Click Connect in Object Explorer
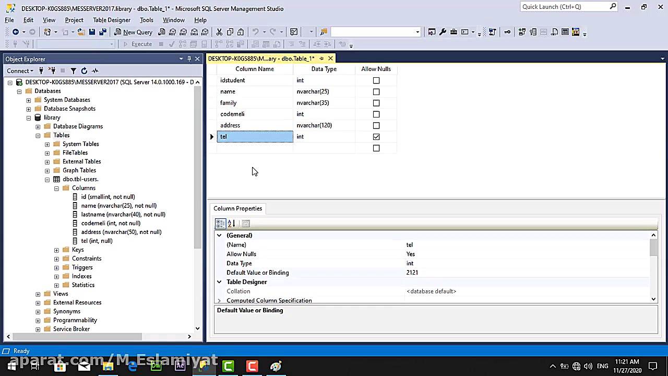This screenshot has height=376, width=668. (x=17, y=70)
